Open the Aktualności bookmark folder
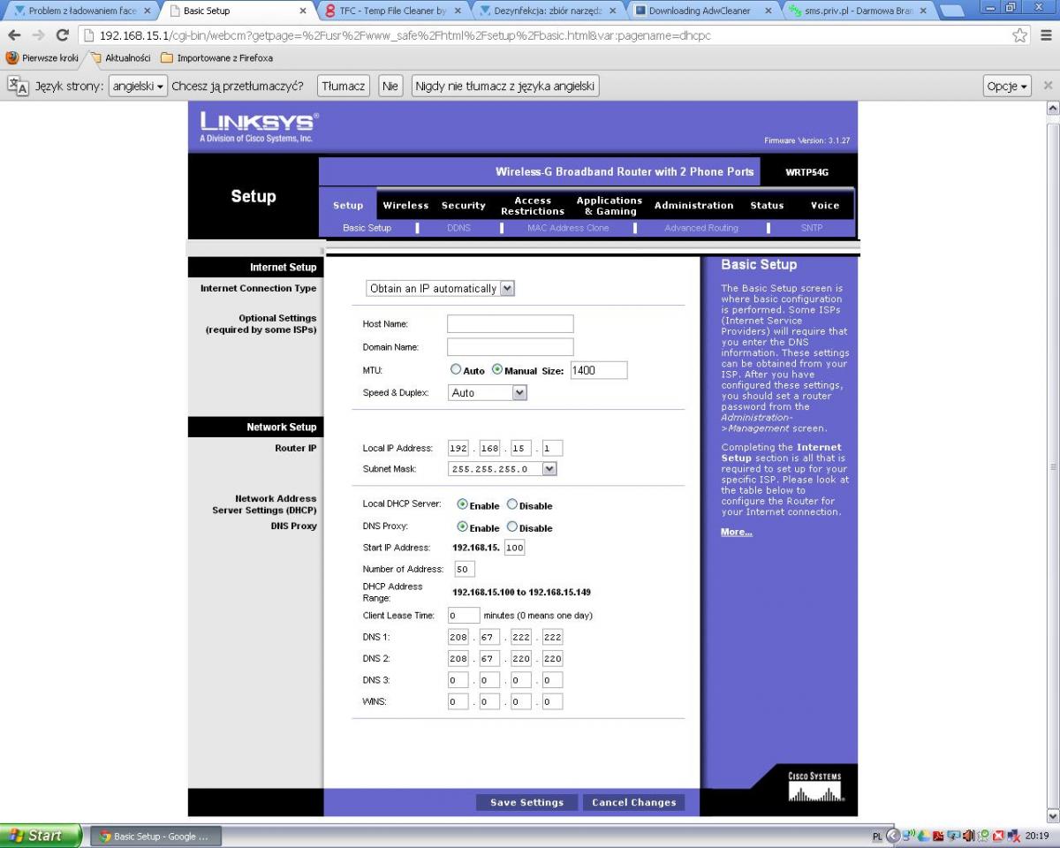The width and height of the screenshot is (1060, 848). pos(120,58)
